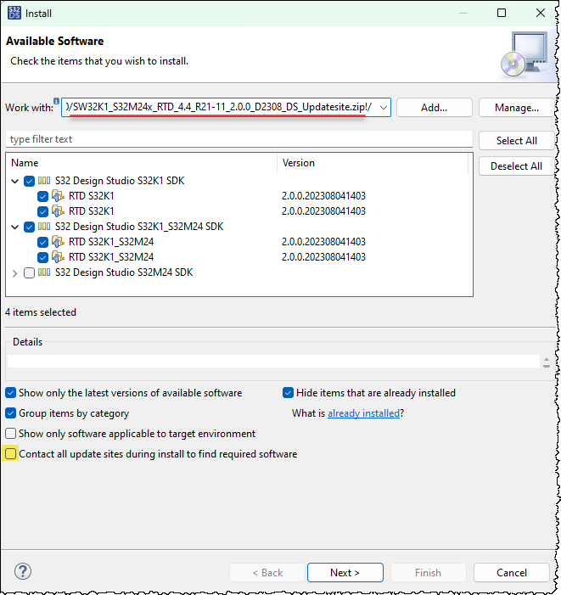561x595 pixels.
Task: Toggle Show only the latest versions checkbox
Action: [x=11, y=393]
